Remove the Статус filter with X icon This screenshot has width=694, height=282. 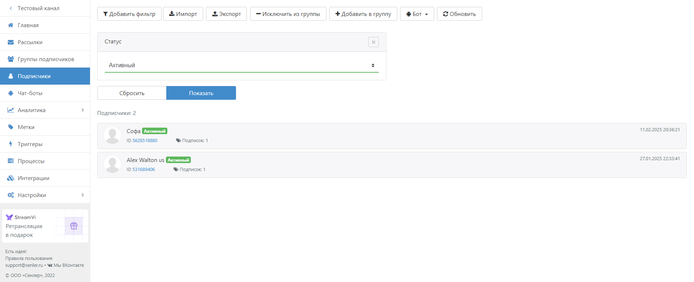pos(373,42)
